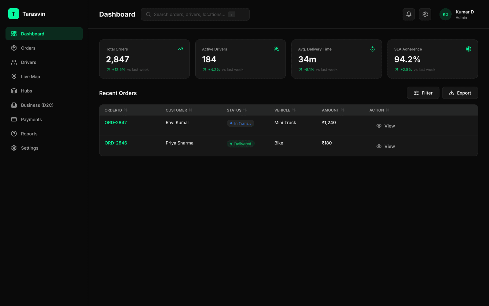The height and width of the screenshot is (306, 489).
Task: Click the search magnifier icon
Action: (x=148, y=14)
